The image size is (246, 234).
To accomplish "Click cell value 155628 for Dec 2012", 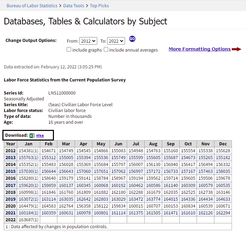I will coord(223,151).
